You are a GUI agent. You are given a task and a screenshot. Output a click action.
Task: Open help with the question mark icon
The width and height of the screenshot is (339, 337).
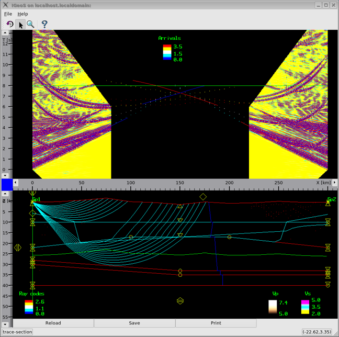(x=44, y=24)
